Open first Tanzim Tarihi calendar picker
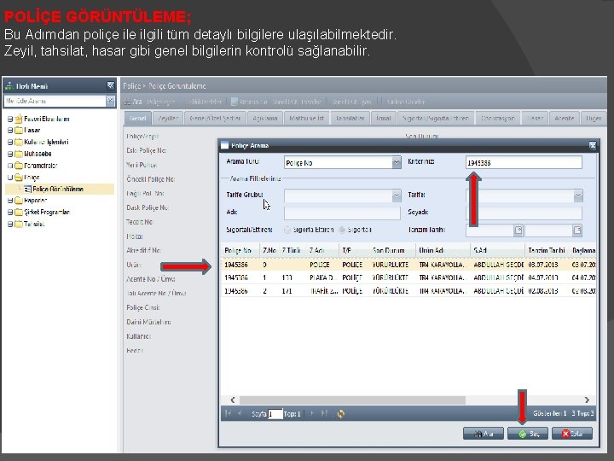This screenshot has width=614, height=461. [518, 230]
